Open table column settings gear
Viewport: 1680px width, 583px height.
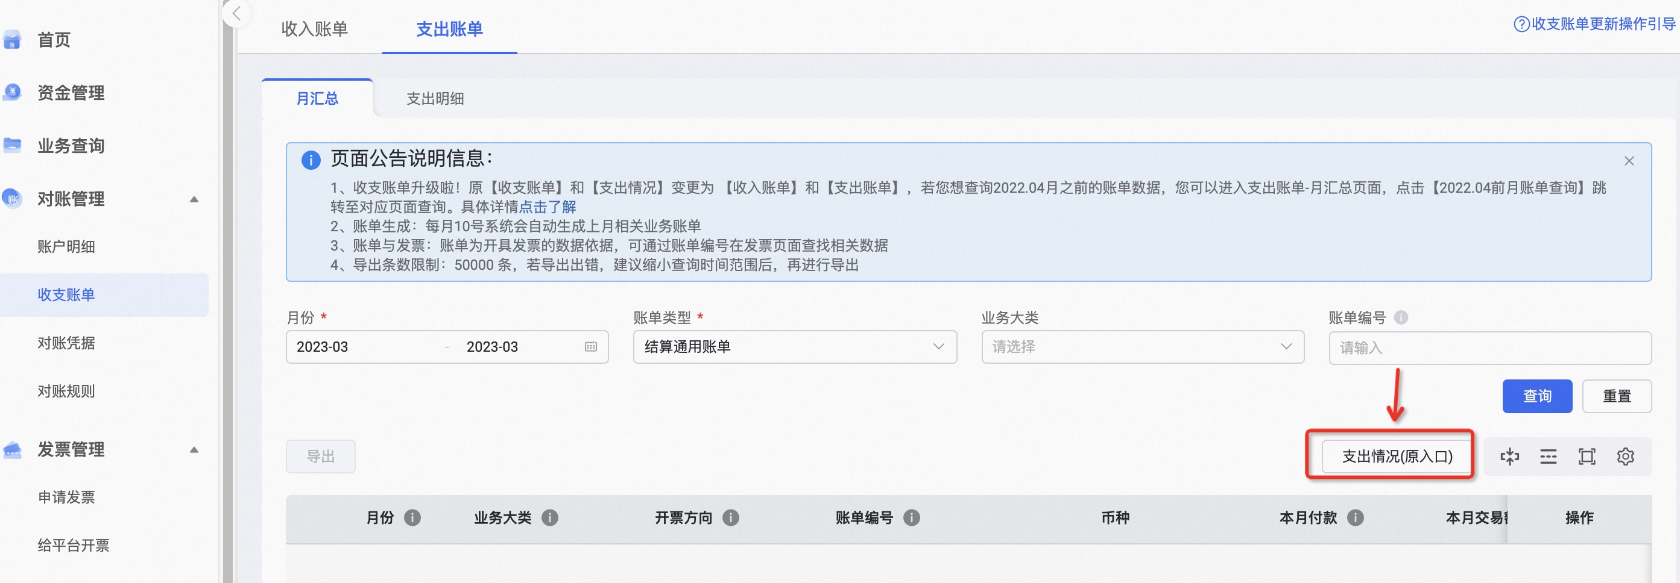point(1625,457)
